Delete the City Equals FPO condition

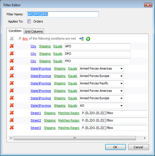point(12,61)
